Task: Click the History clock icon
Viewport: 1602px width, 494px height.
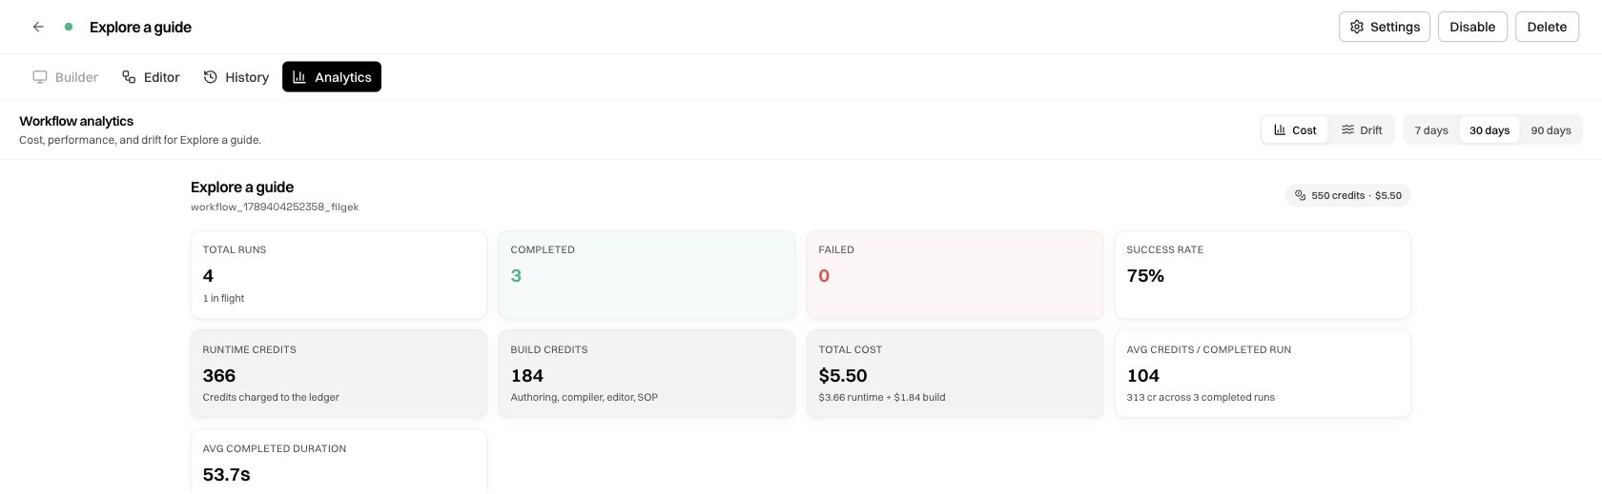Action: [x=211, y=77]
